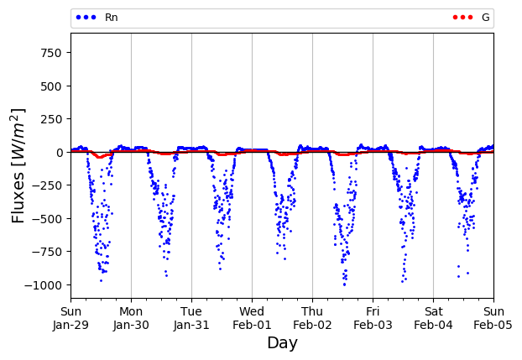Click the Fluxes [W/m²] axis title

pos(18,166)
